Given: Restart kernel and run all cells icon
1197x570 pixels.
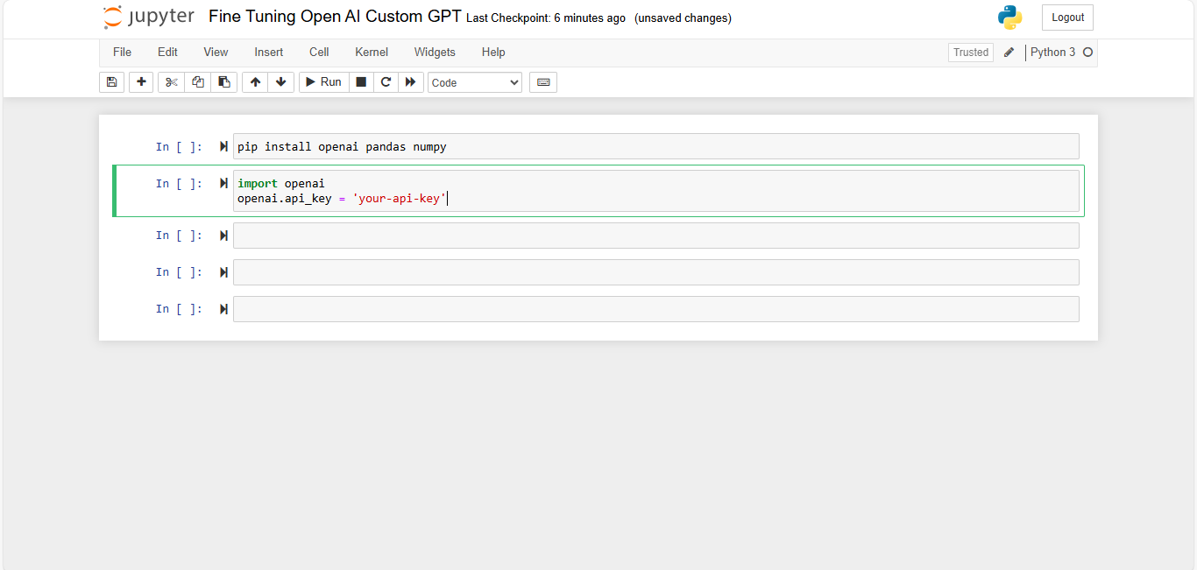Looking at the screenshot, I should (410, 81).
